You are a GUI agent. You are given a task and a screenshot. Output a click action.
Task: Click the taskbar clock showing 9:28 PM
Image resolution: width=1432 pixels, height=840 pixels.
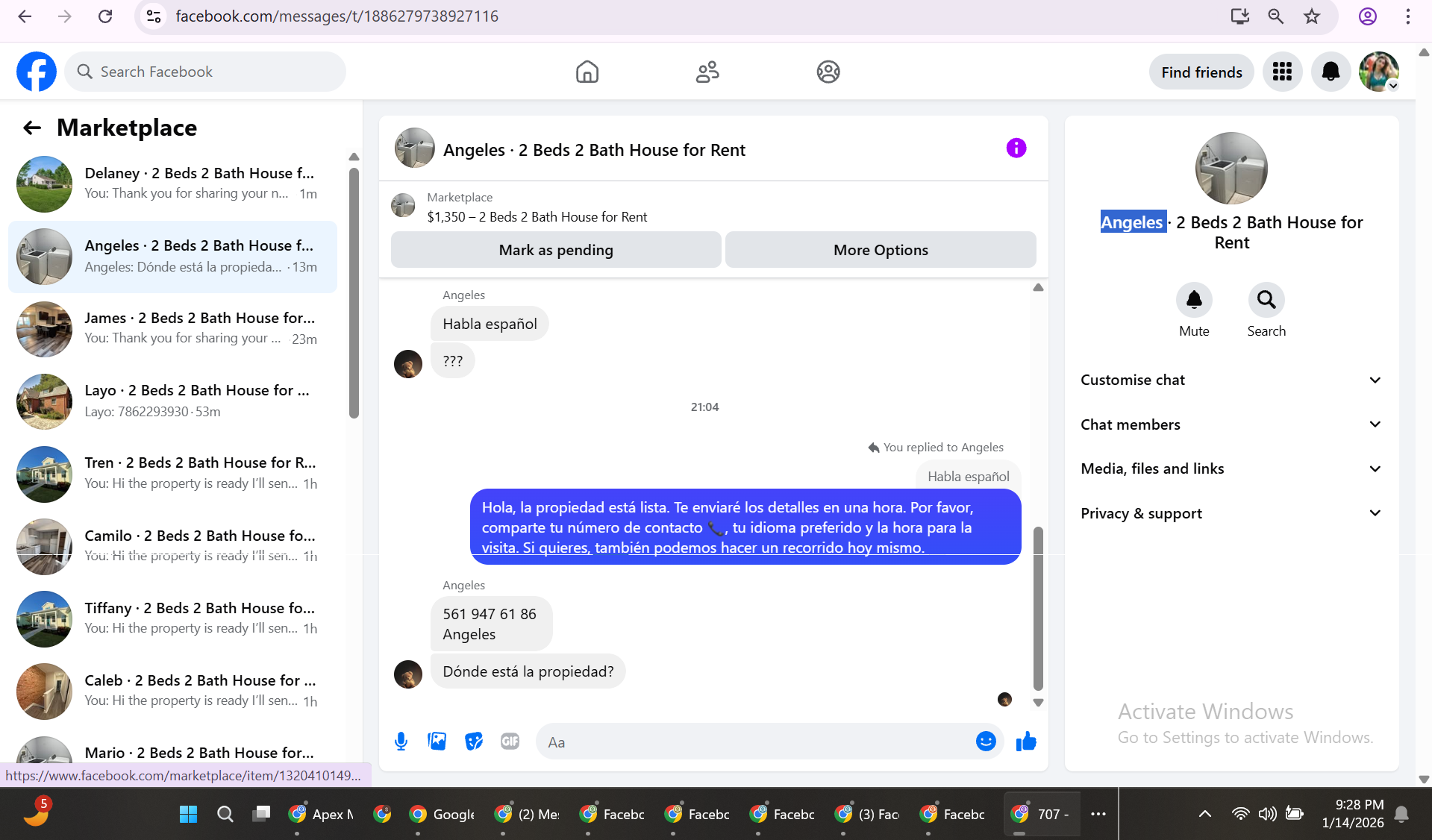pos(1352,814)
